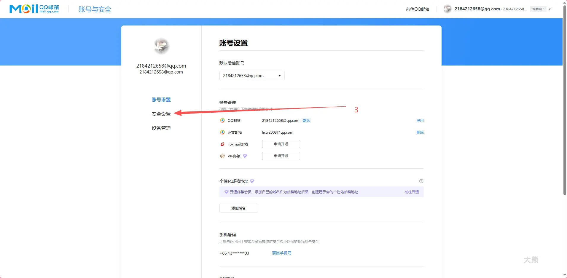Click 删除 next to licw2003@qq.com
This screenshot has height=278, width=567.
(420, 132)
